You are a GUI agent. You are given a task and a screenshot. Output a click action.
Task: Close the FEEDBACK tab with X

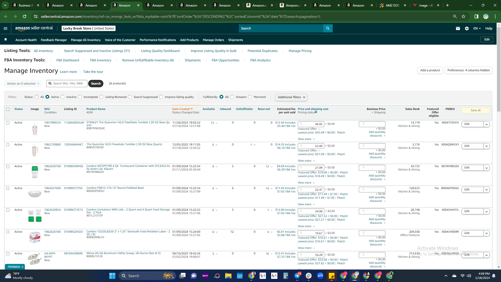(x=22, y=267)
